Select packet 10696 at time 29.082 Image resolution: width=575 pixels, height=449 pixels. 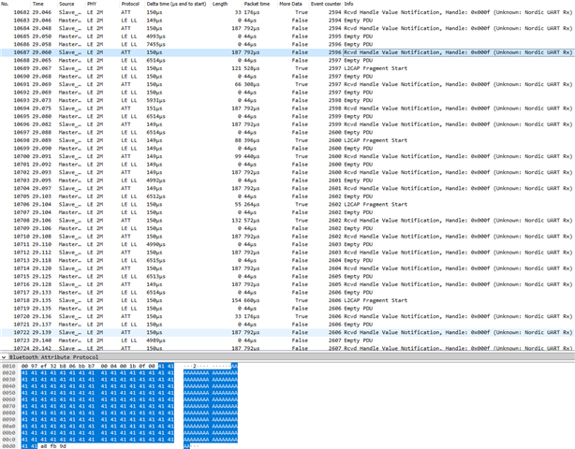(287, 124)
